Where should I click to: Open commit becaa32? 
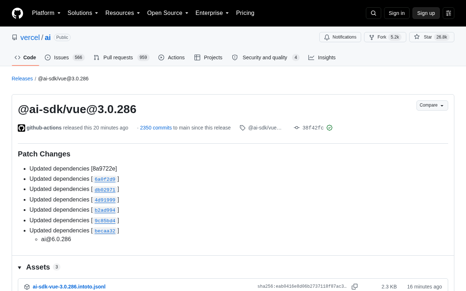click(105, 231)
